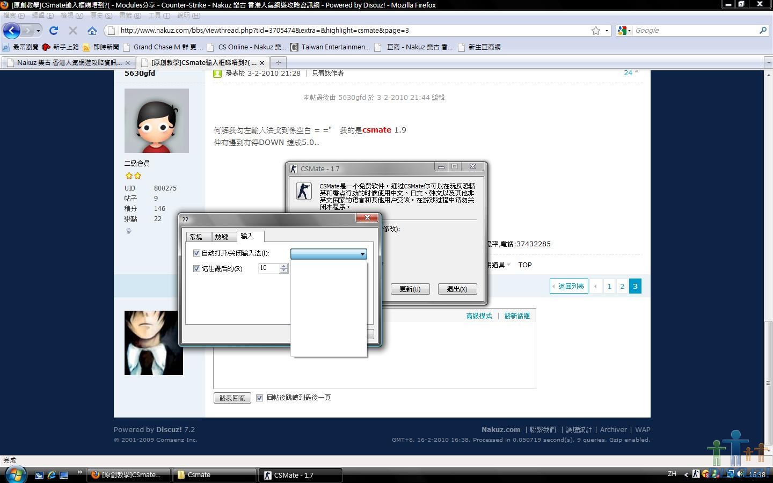This screenshot has height=483, width=773.
Task: Go to thread page 1
Action: point(609,286)
